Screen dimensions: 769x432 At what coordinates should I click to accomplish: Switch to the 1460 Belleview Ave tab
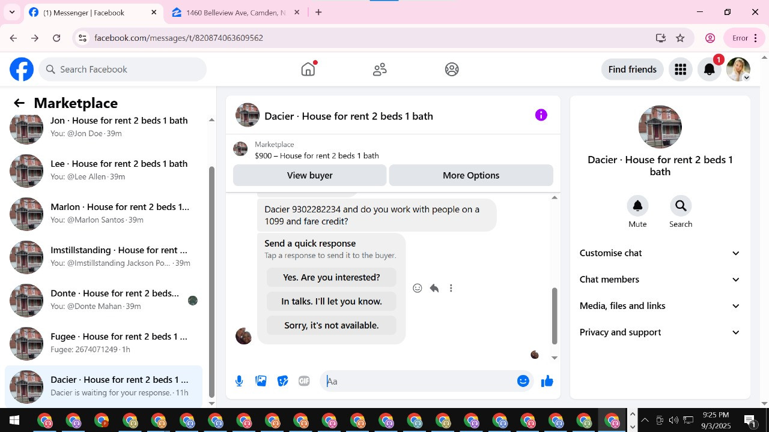pos(236,13)
